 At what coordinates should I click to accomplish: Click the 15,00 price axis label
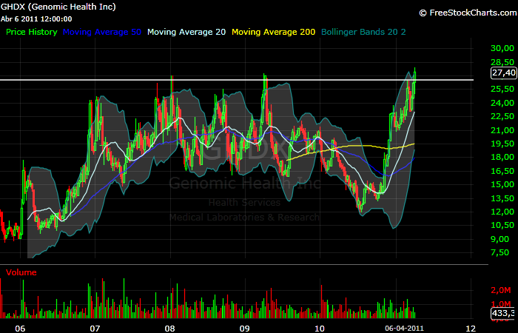(x=502, y=184)
